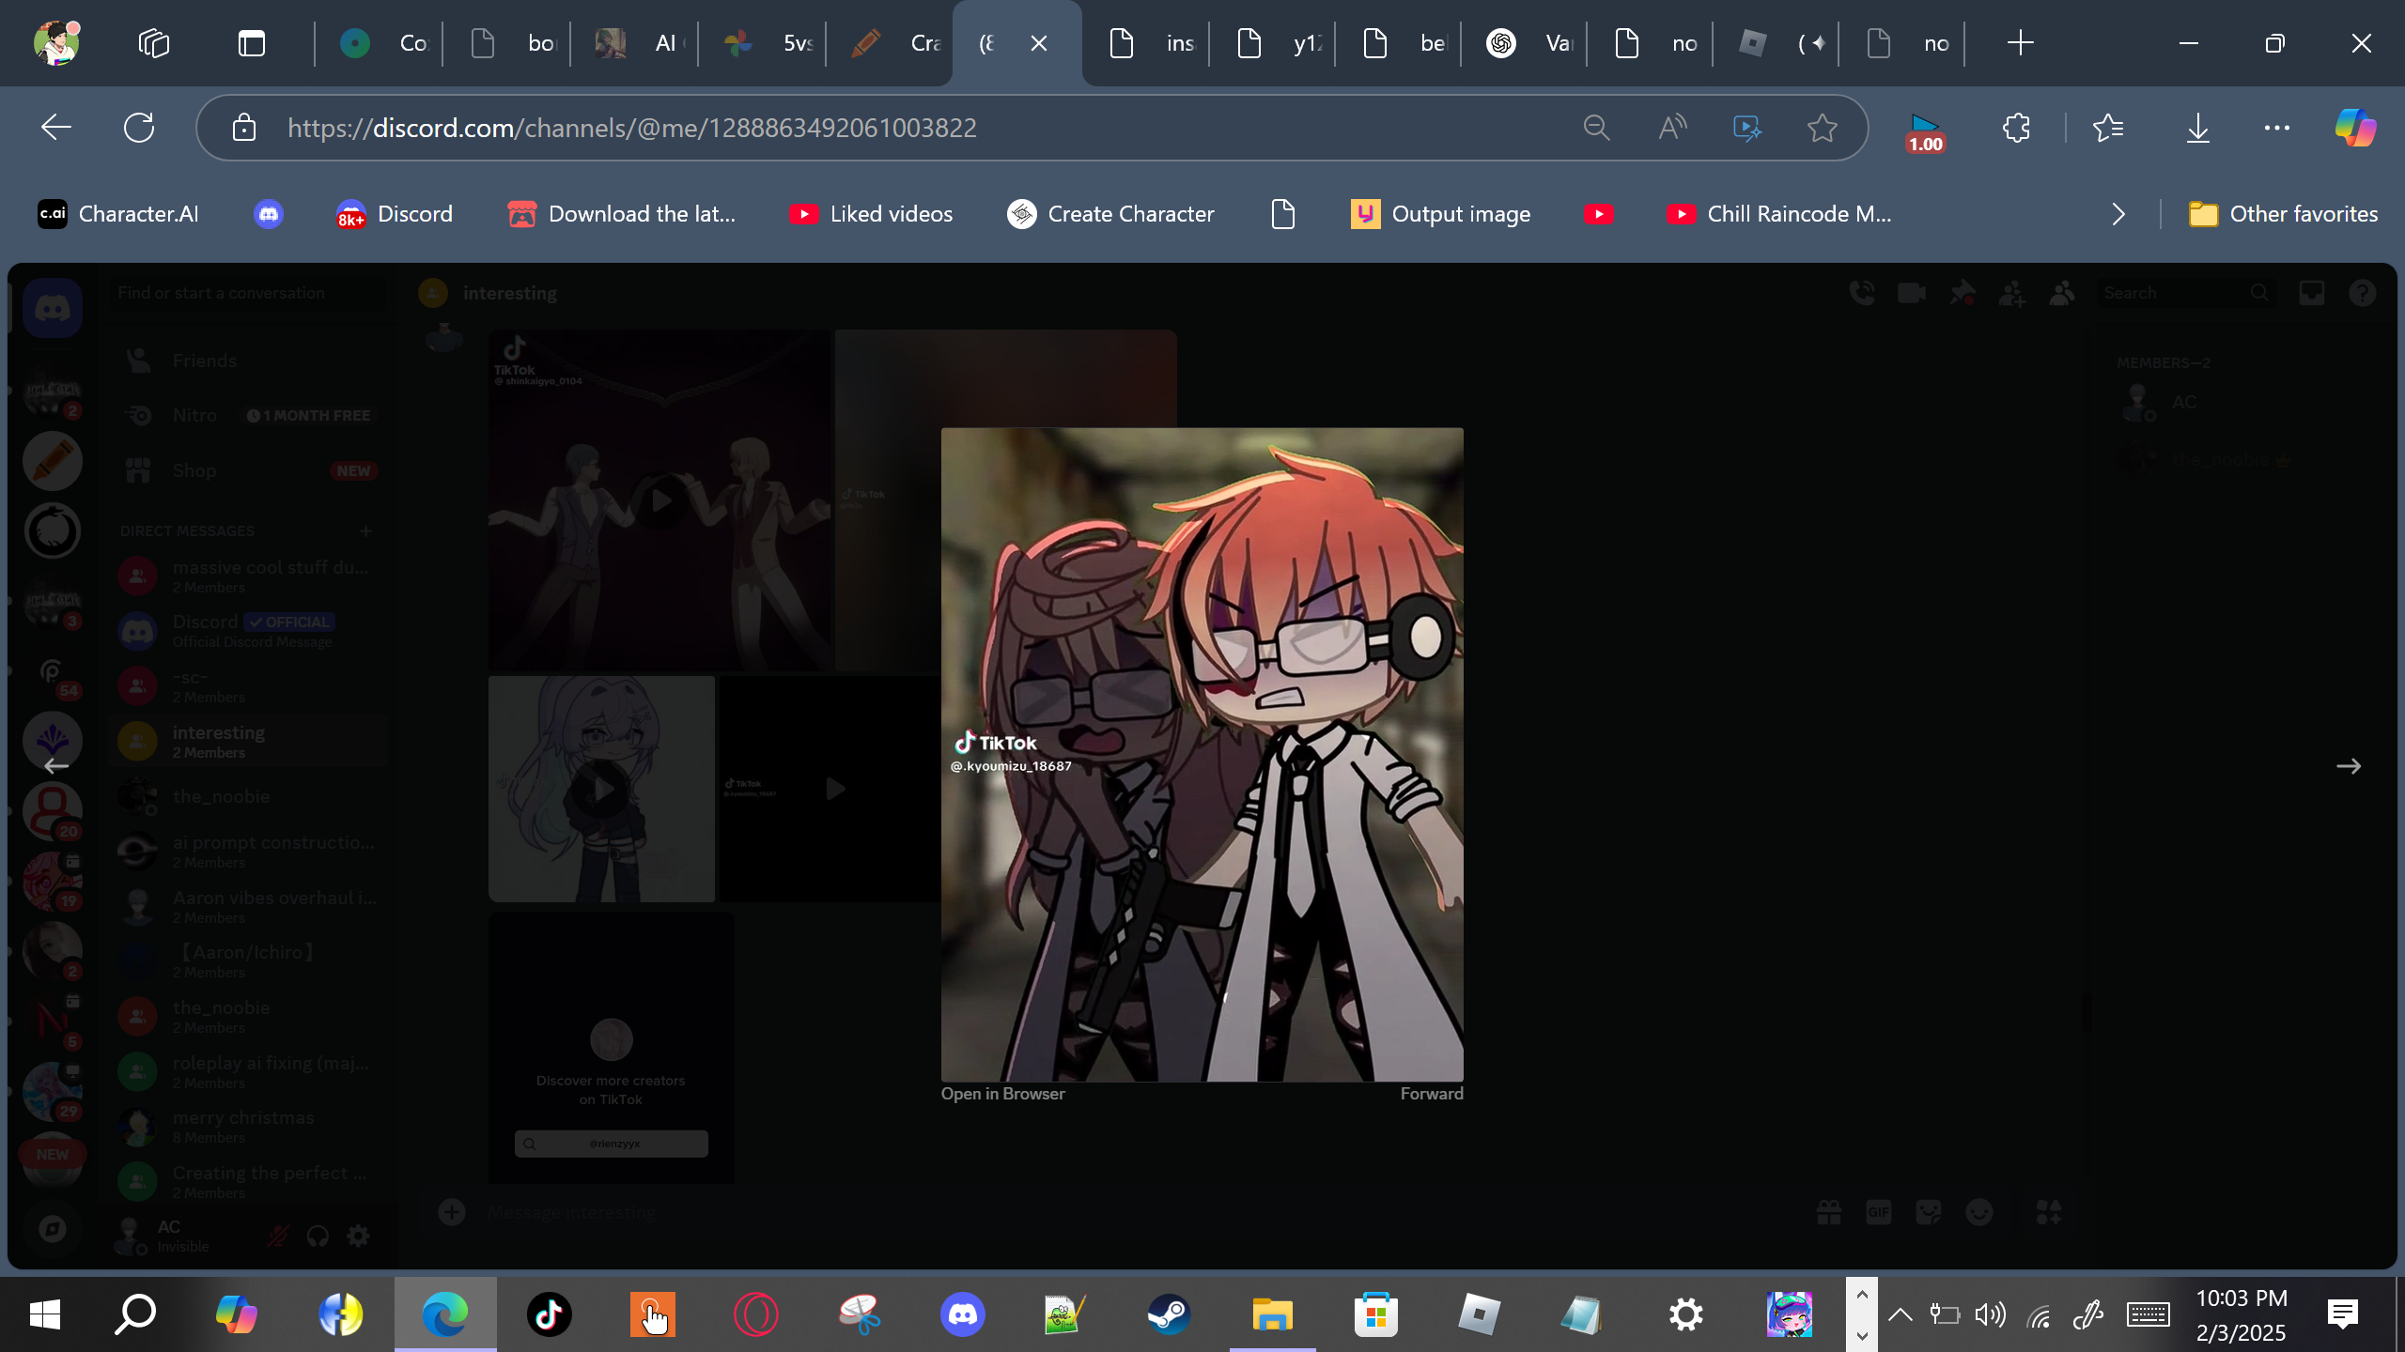Open the Extensions puzzle icon

tap(2016, 128)
